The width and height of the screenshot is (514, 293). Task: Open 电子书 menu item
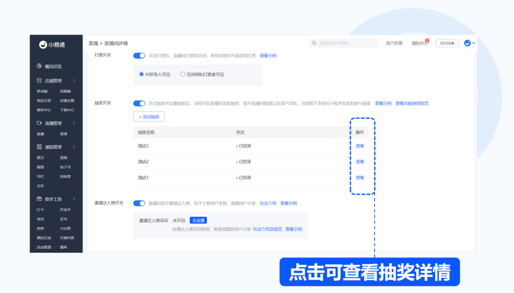point(65,167)
